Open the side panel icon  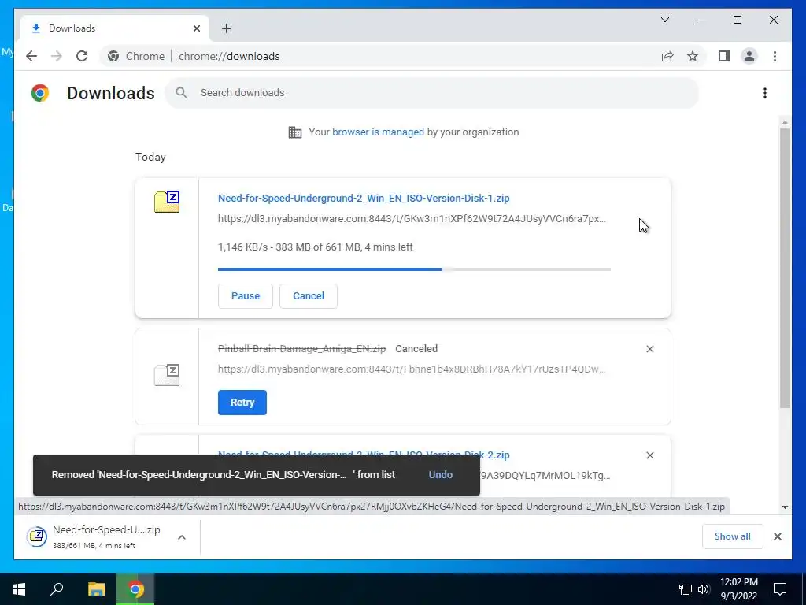tap(724, 56)
